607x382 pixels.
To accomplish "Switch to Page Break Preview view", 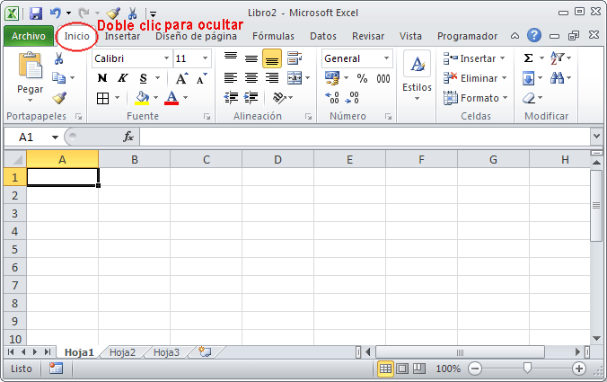I will click(418, 369).
